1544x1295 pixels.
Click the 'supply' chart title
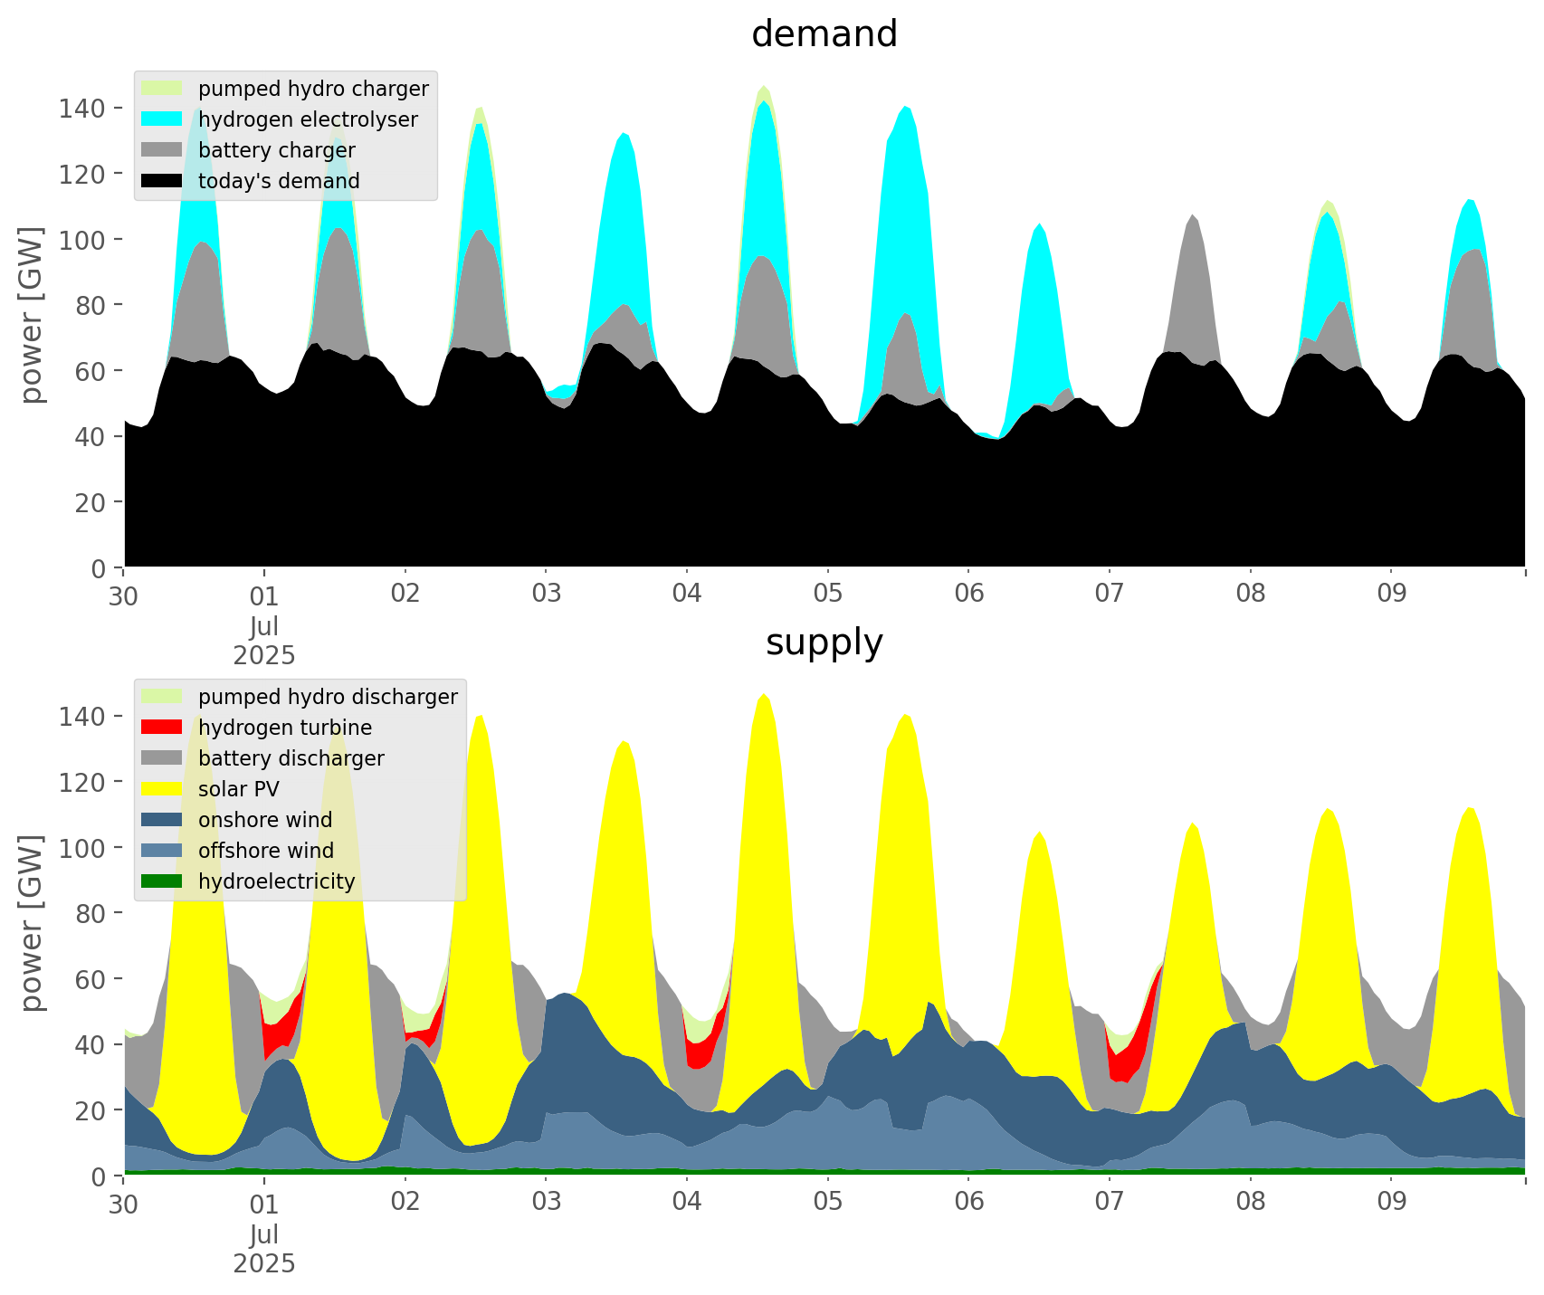click(824, 643)
